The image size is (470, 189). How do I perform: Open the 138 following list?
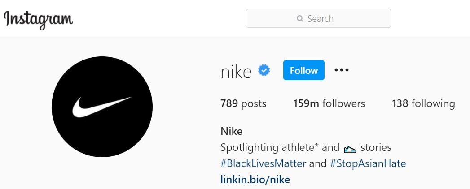tap(424, 104)
